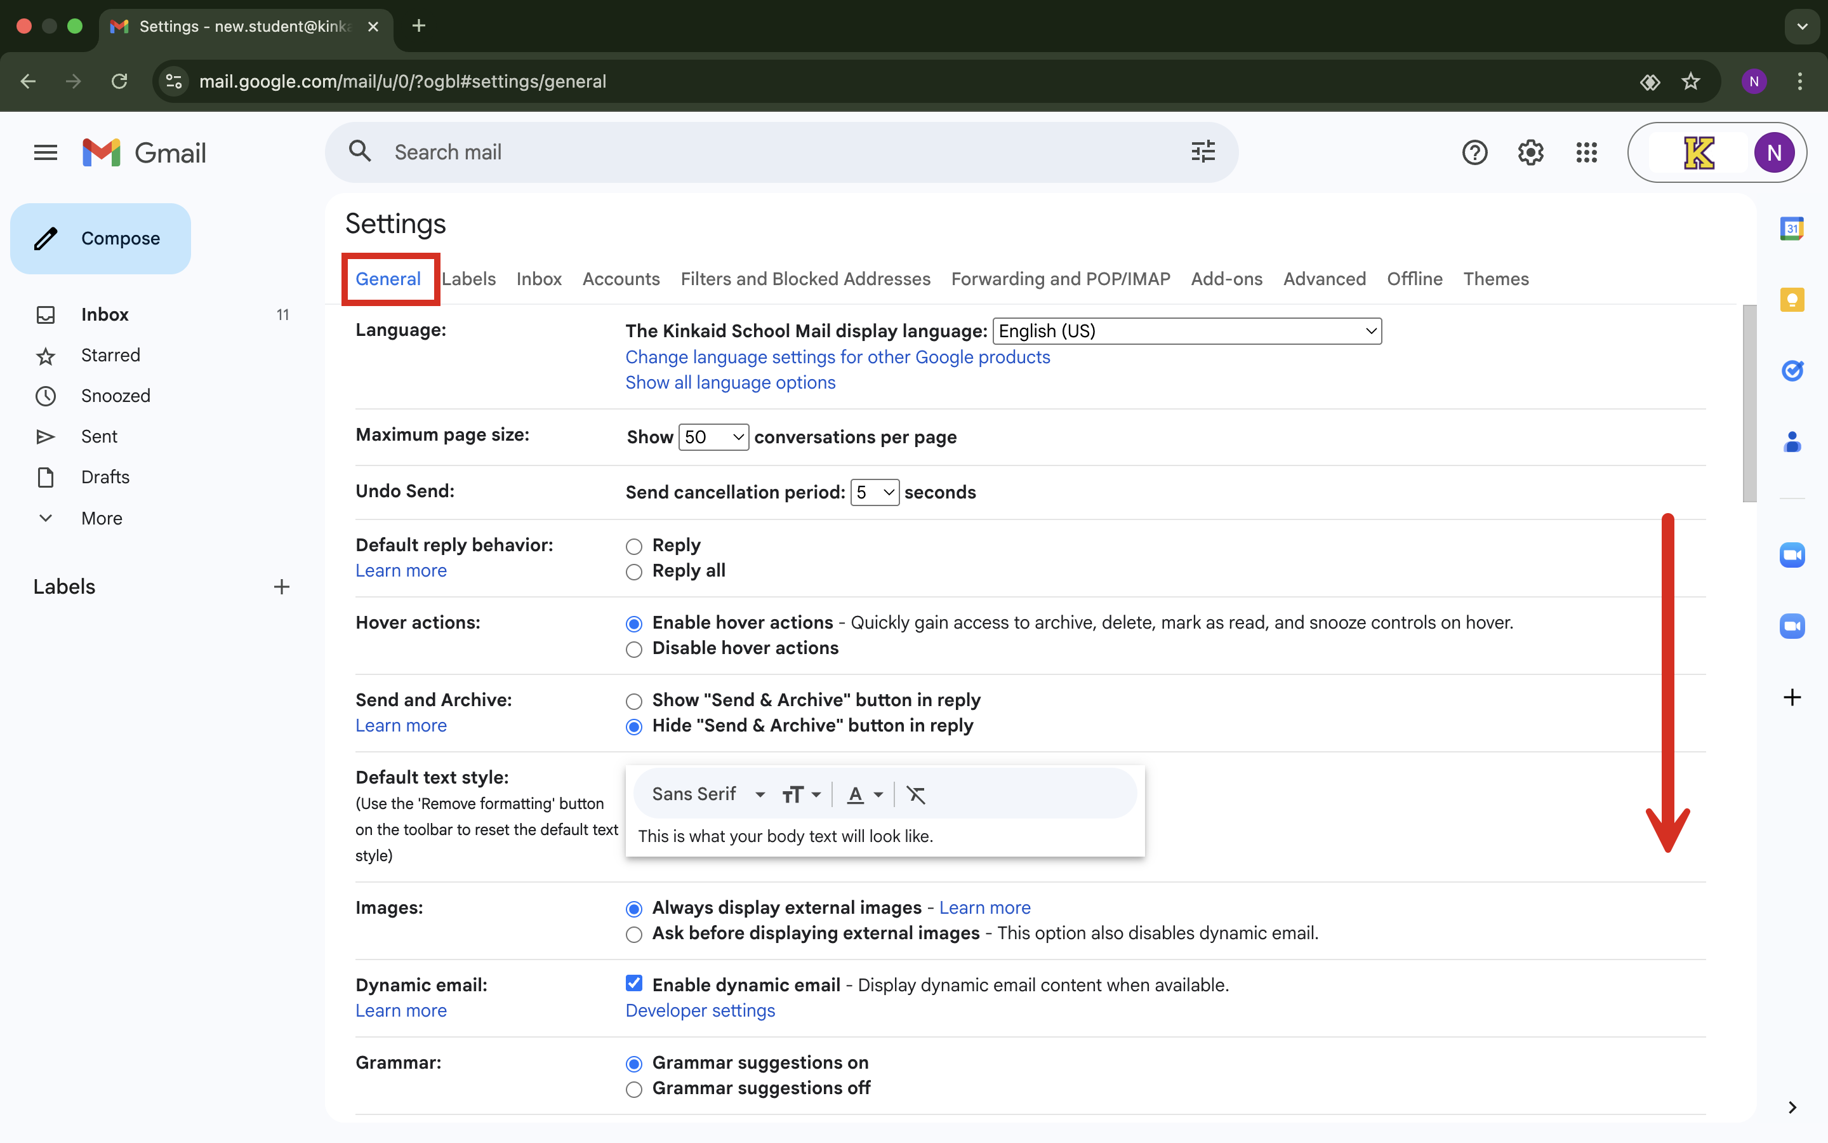The image size is (1828, 1143).
Task: Select Disable hover actions option
Action: (x=633, y=650)
